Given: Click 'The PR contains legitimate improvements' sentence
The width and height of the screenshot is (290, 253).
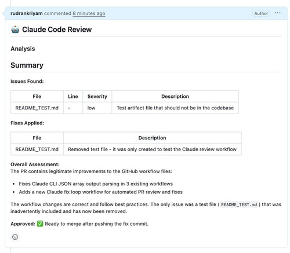Looking at the screenshot, I should pyautogui.click(x=91, y=171).
